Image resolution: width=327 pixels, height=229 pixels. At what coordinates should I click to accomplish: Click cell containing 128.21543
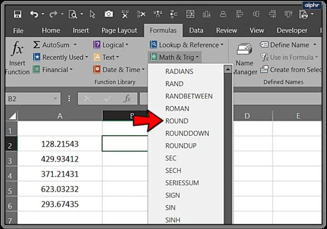click(60, 144)
